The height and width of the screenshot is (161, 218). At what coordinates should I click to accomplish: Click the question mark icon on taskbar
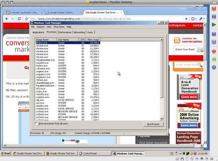coord(172,154)
